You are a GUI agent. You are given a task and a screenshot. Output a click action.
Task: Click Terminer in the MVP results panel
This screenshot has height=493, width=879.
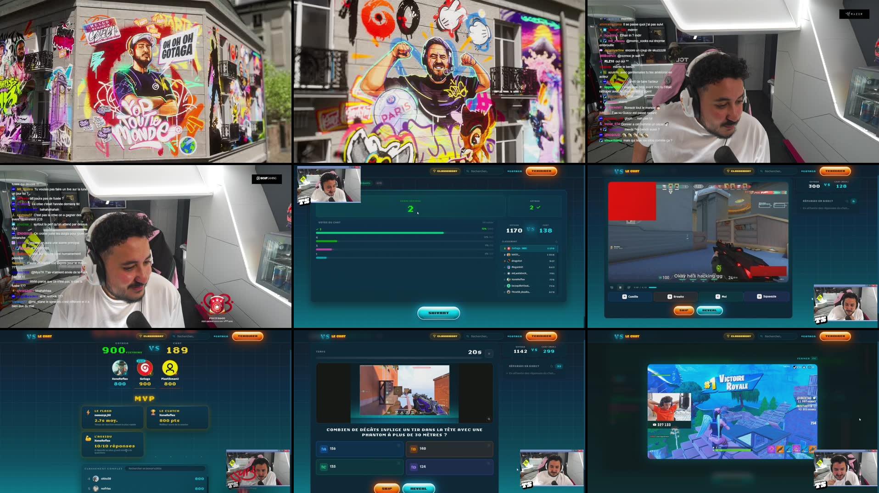[x=247, y=336]
